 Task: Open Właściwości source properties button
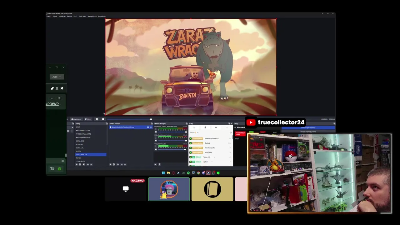click(x=77, y=119)
